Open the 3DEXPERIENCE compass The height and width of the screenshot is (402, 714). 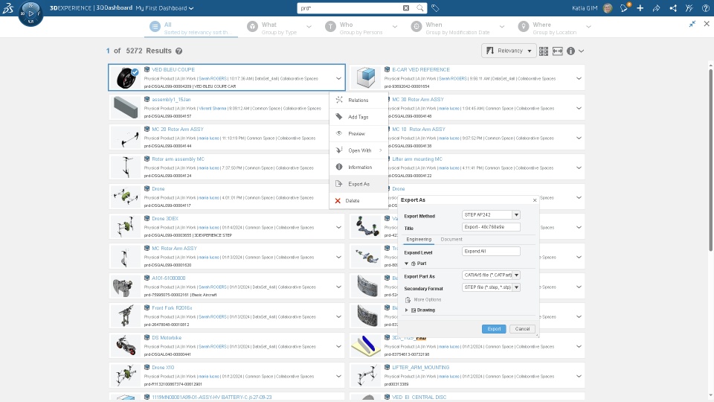tap(30, 13)
